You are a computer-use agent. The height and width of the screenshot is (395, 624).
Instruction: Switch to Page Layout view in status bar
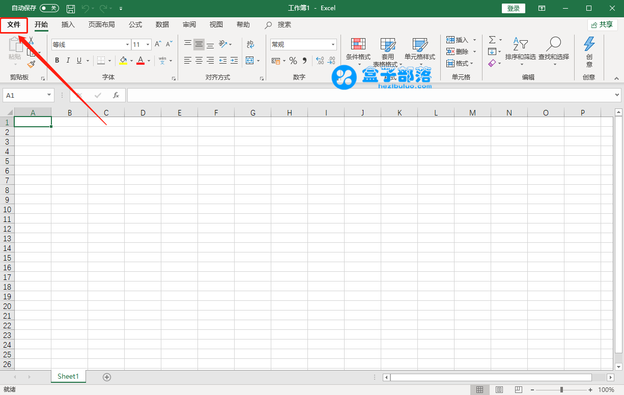tap(499, 390)
